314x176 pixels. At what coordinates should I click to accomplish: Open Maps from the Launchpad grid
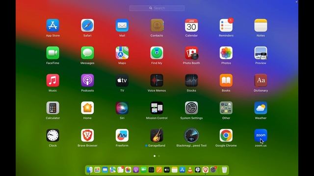[122, 53]
